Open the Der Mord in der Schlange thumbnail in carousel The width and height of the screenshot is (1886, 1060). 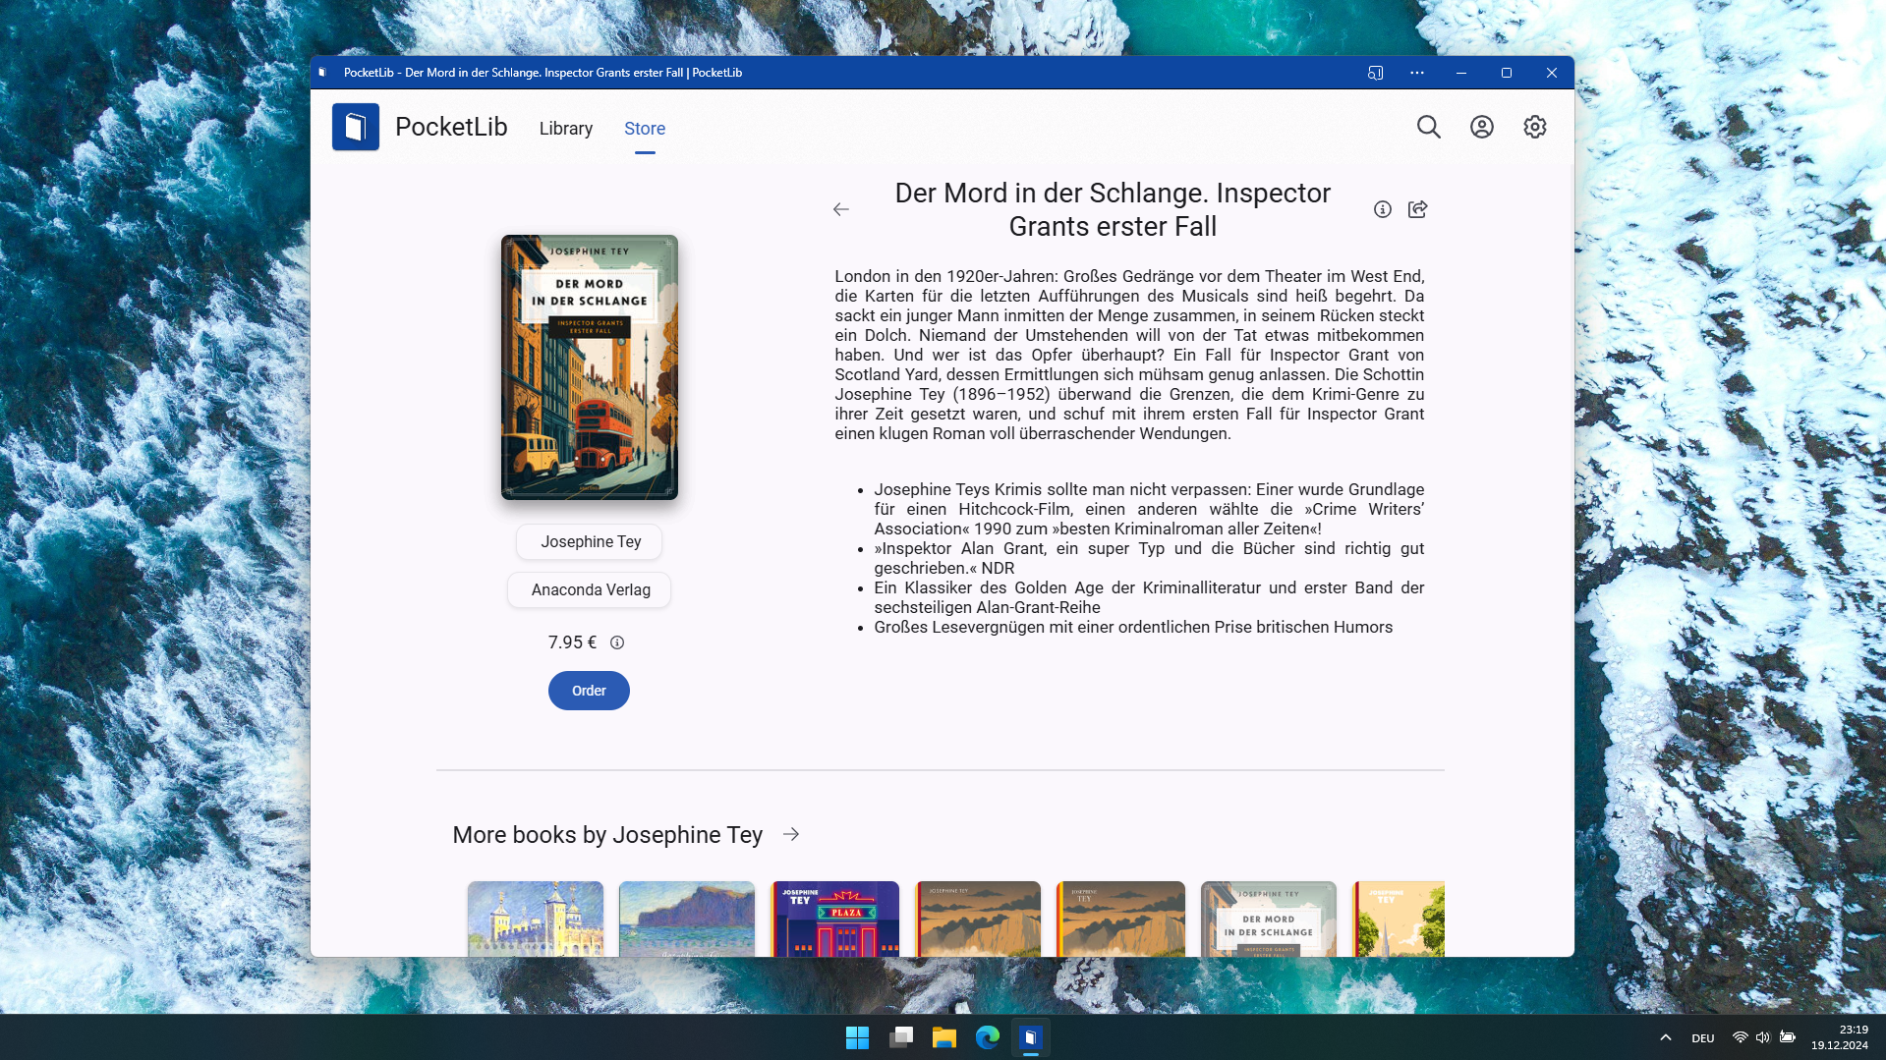click(1269, 920)
